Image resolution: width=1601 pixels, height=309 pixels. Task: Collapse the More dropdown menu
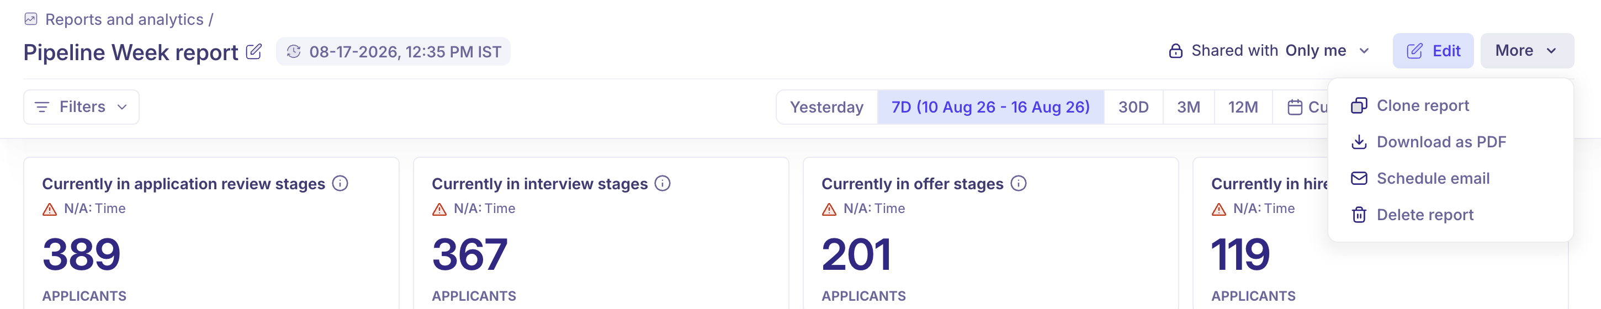pyautogui.click(x=1526, y=51)
